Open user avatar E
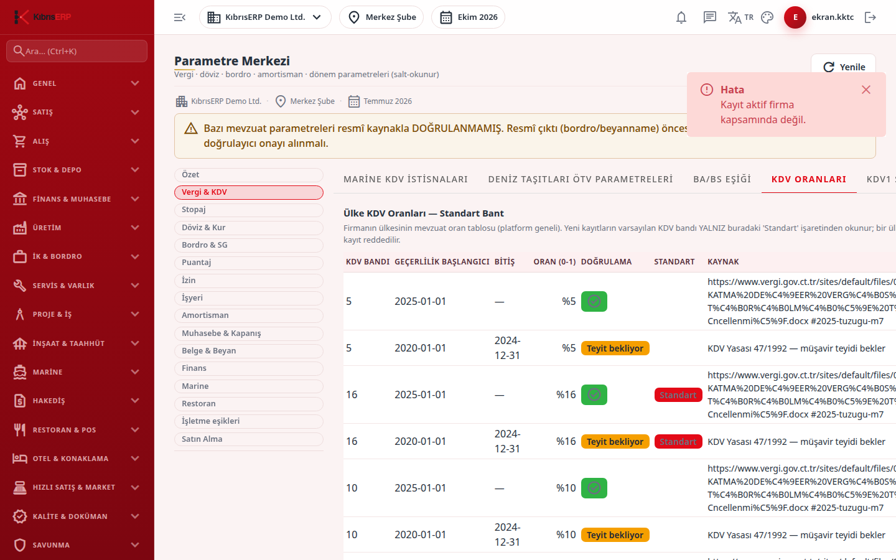896x560 pixels. click(795, 17)
